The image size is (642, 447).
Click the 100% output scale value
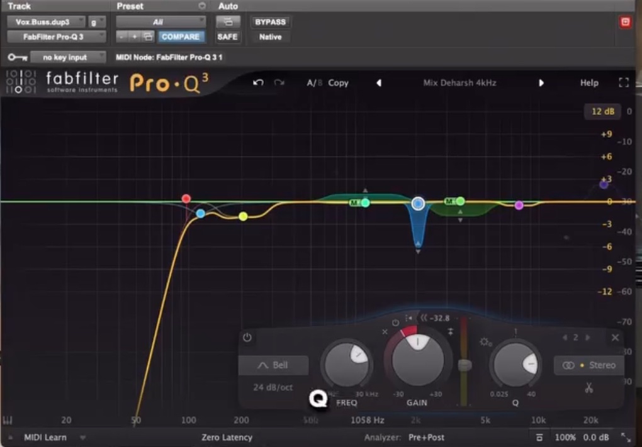coord(565,437)
